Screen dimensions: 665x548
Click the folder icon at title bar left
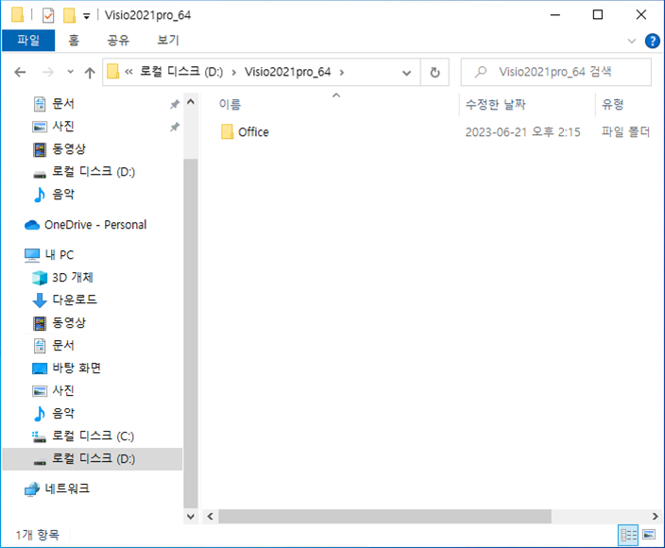coord(17,15)
